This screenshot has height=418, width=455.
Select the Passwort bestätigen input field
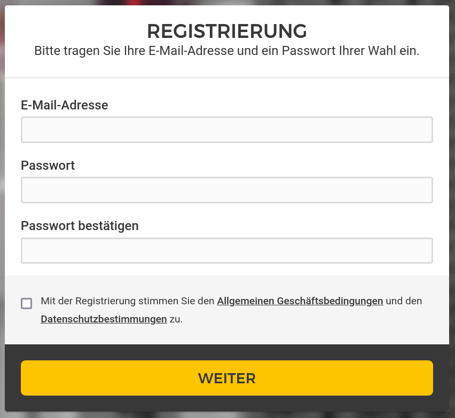tap(226, 250)
